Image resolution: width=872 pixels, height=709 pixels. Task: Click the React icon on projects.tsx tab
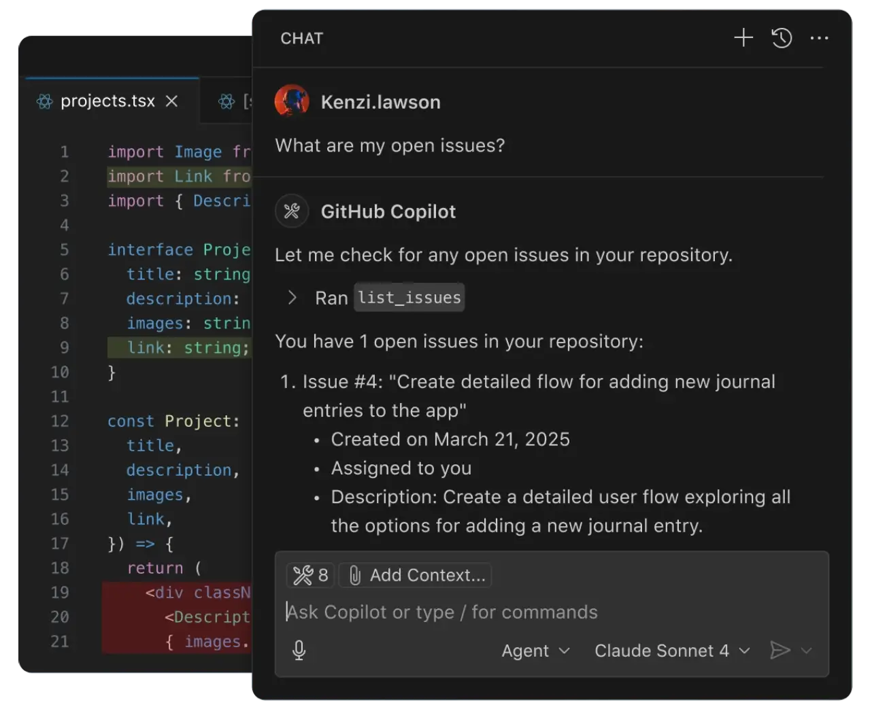45,101
